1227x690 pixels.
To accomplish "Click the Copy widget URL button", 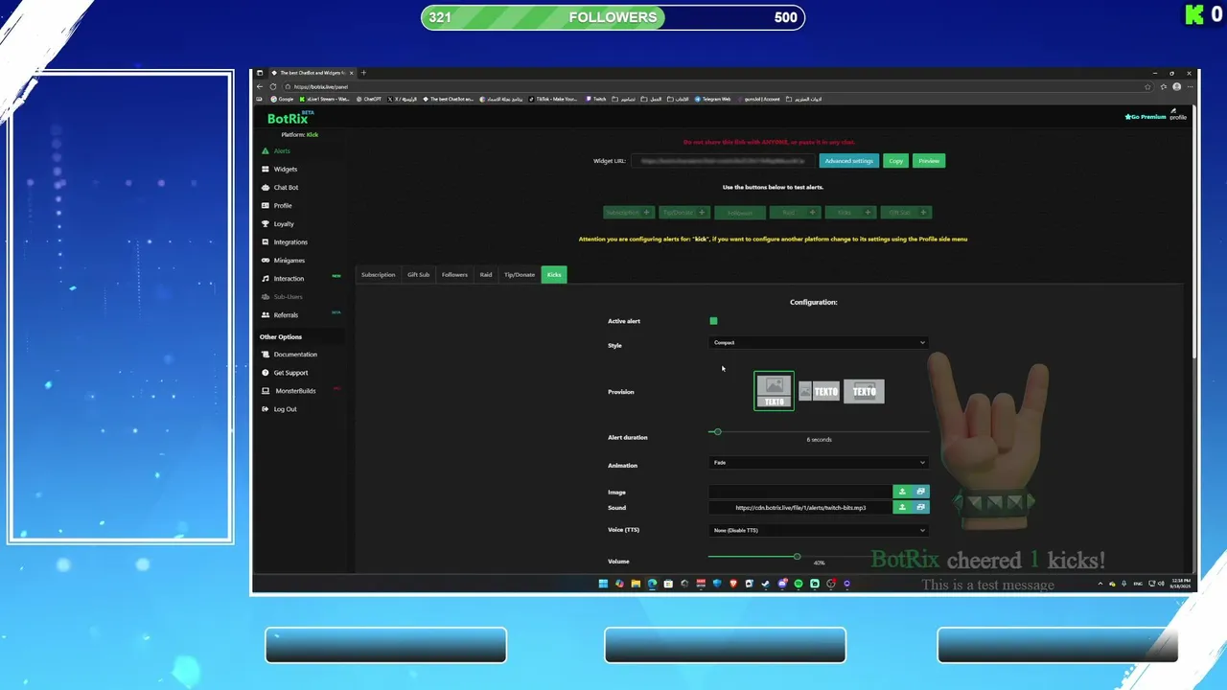I will click(895, 161).
